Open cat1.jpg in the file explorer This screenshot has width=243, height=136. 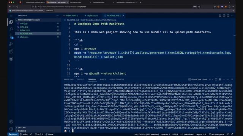click(x=38, y=23)
